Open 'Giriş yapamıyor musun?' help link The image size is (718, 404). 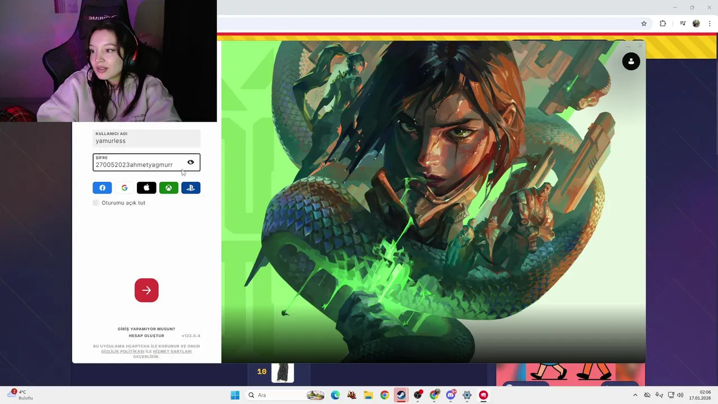coord(146,329)
